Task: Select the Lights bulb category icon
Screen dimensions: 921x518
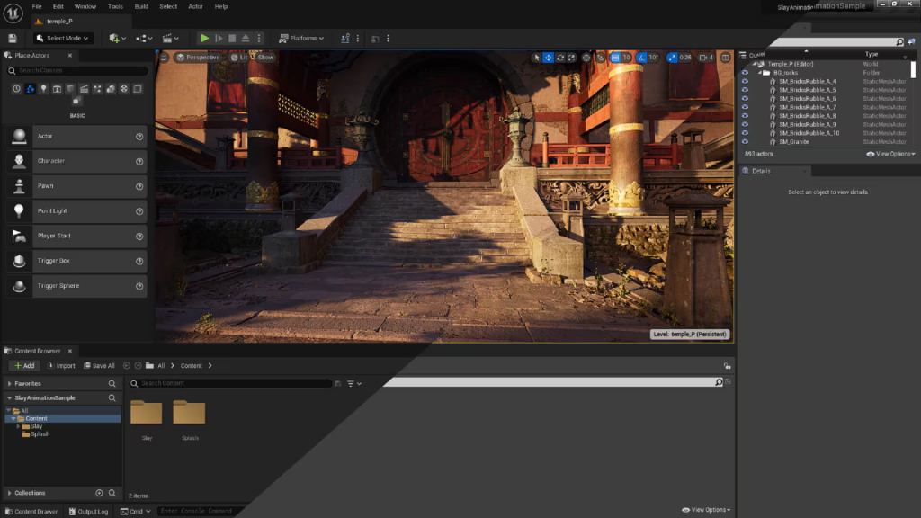Action: pos(43,89)
